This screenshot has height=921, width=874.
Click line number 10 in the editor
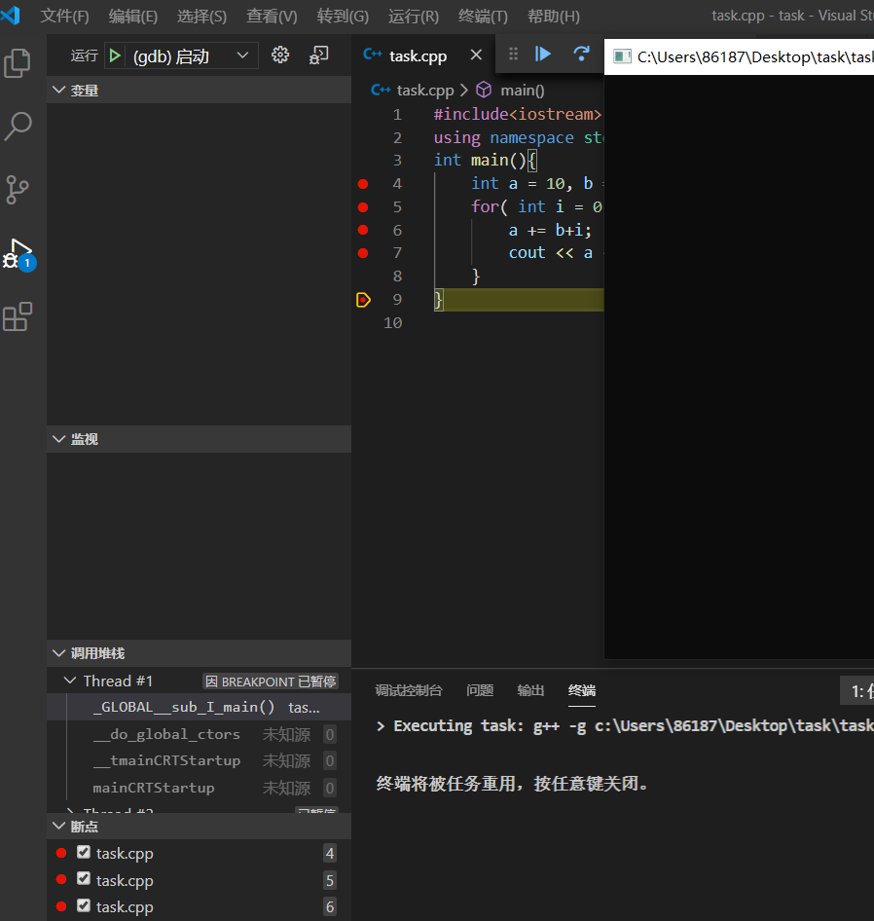tap(393, 323)
